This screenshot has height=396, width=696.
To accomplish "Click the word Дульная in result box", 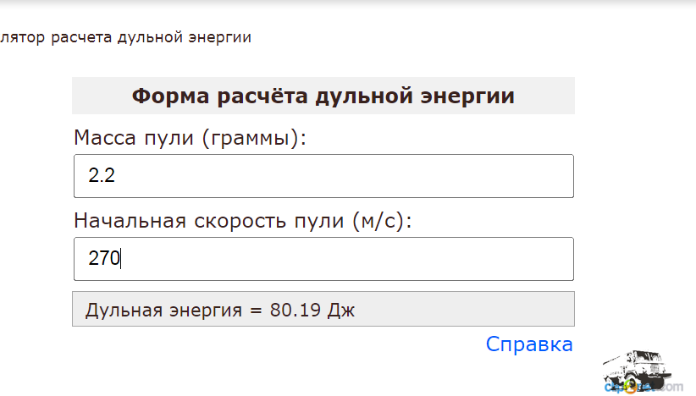I will coord(124,310).
